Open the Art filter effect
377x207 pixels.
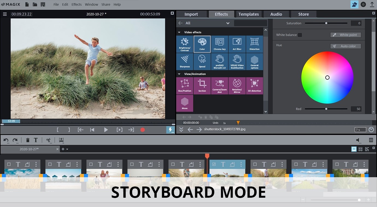coord(237,44)
